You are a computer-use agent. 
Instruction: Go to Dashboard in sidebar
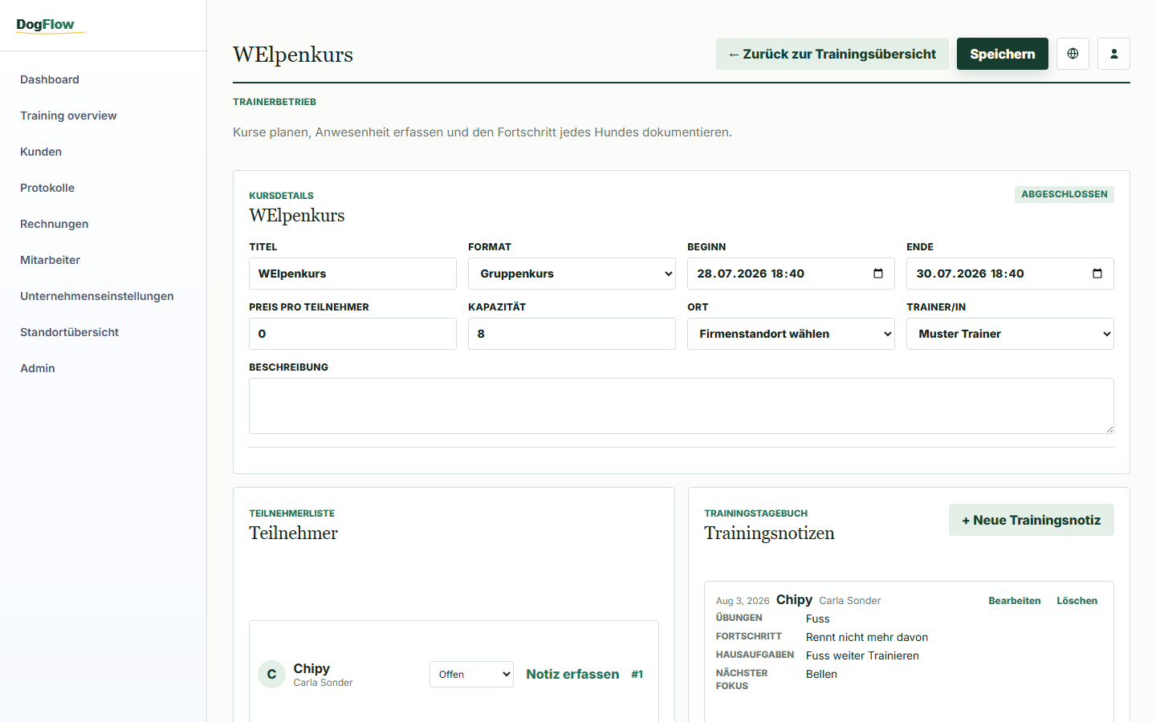(50, 79)
